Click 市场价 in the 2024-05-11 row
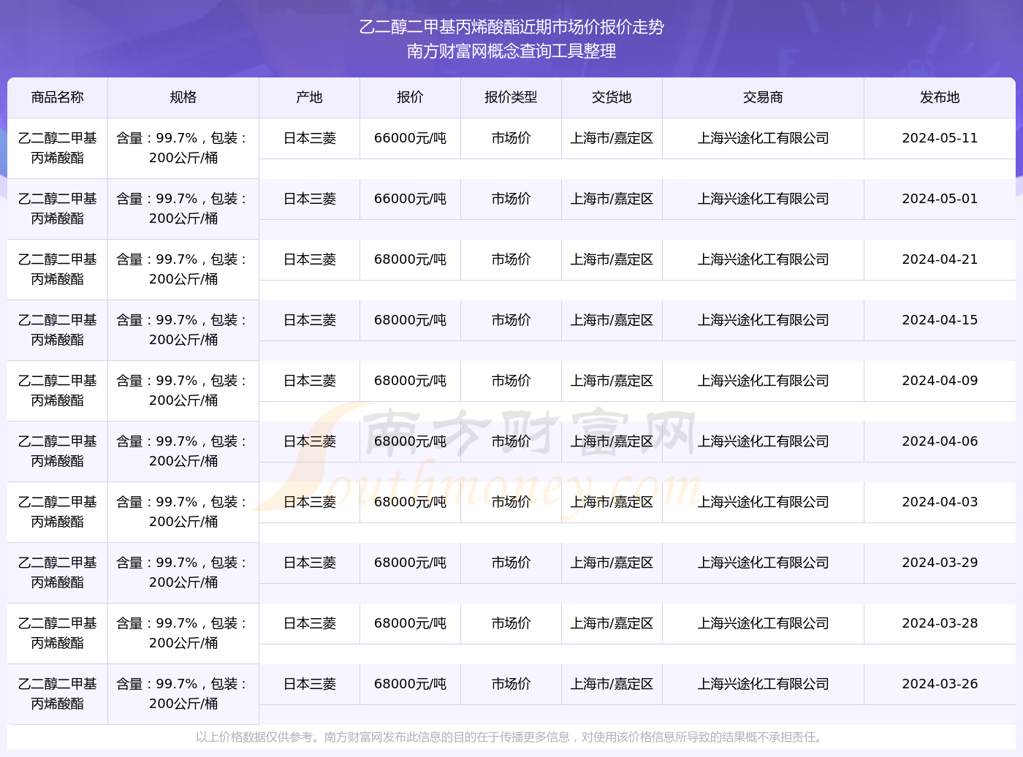 click(x=511, y=138)
